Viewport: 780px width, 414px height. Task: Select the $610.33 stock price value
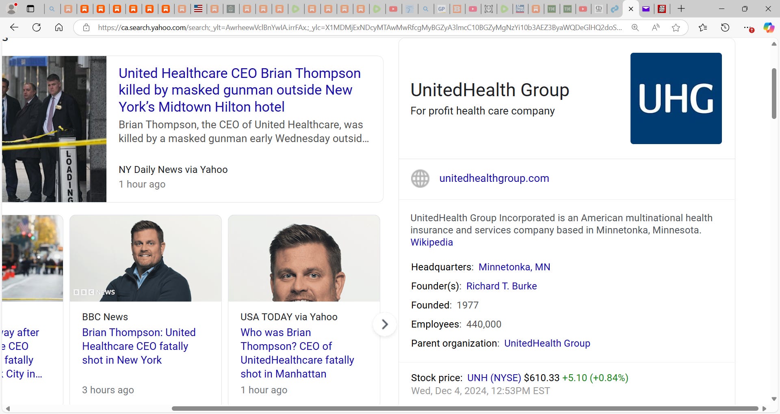(x=542, y=378)
